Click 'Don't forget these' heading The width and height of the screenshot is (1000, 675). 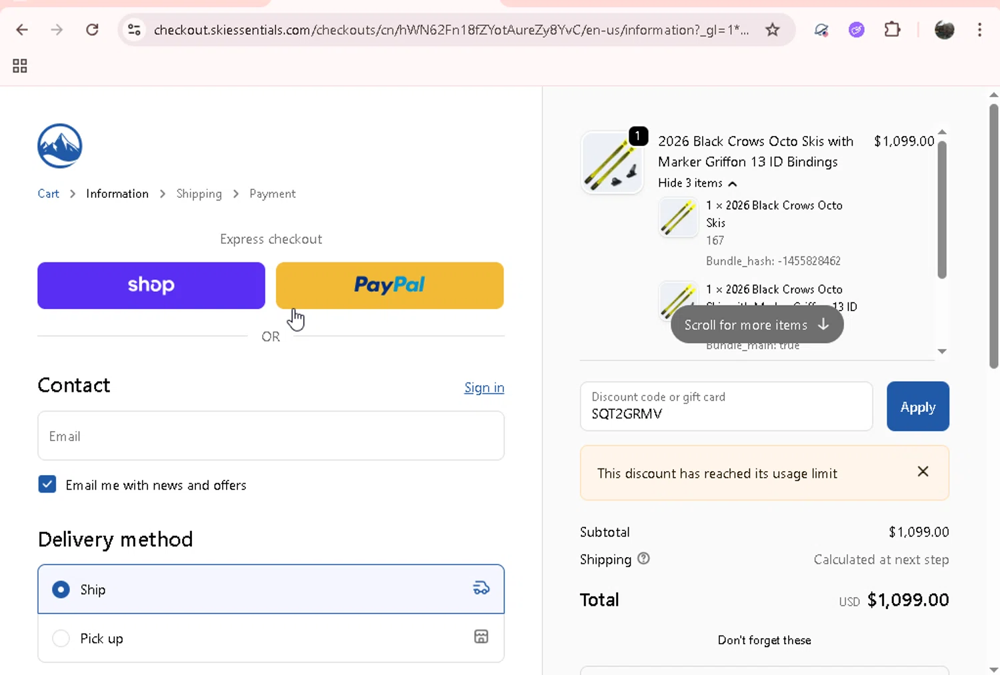coord(764,640)
